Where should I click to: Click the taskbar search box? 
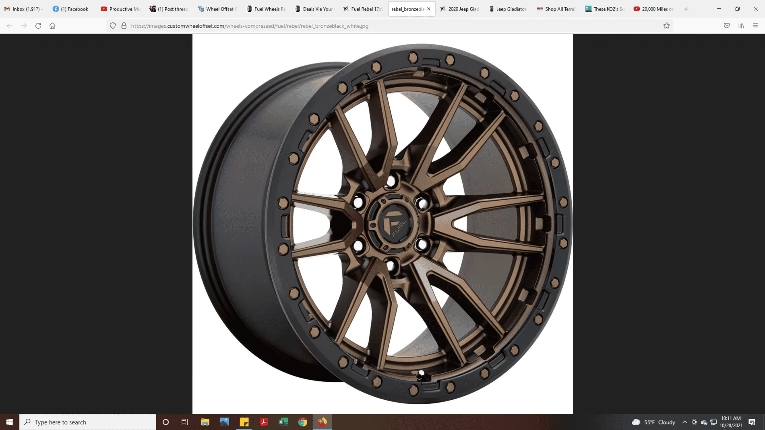pos(88,422)
